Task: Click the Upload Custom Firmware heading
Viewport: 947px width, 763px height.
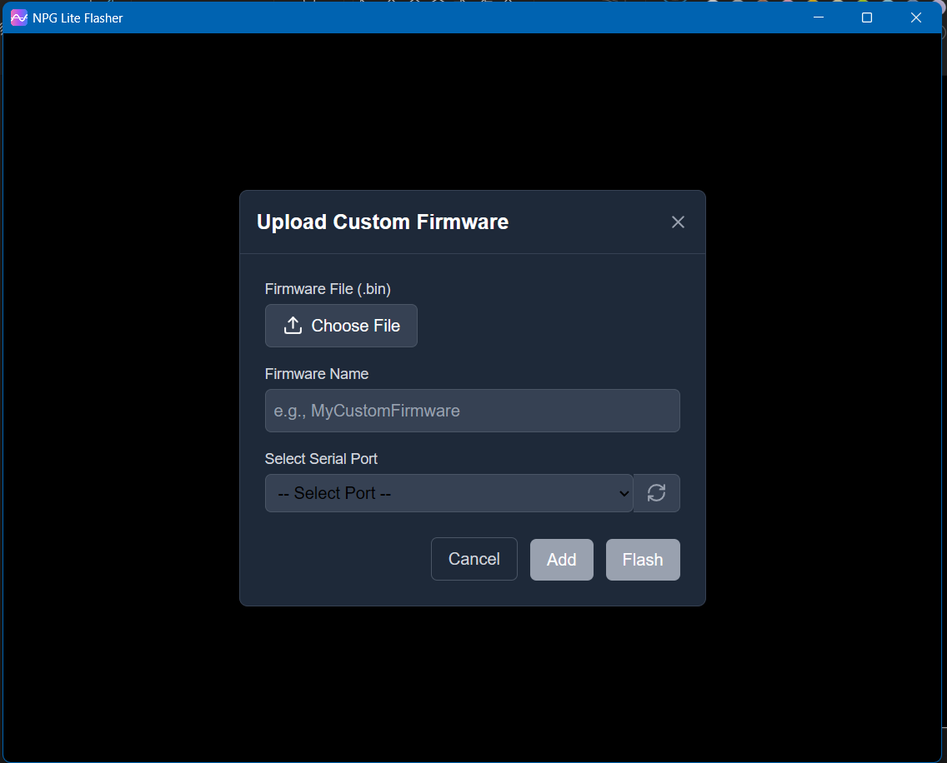Action: click(x=383, y=222)
